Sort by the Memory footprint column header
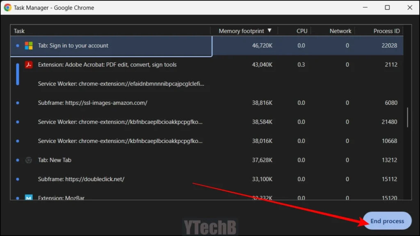Screen dimensions: 420x236 [244, 31]
